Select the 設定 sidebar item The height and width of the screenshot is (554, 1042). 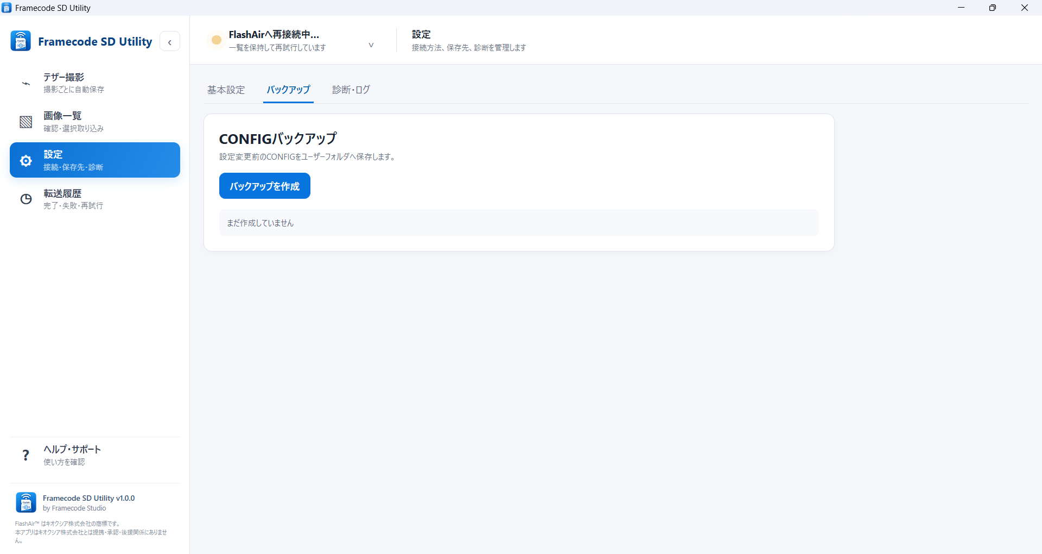95,160
